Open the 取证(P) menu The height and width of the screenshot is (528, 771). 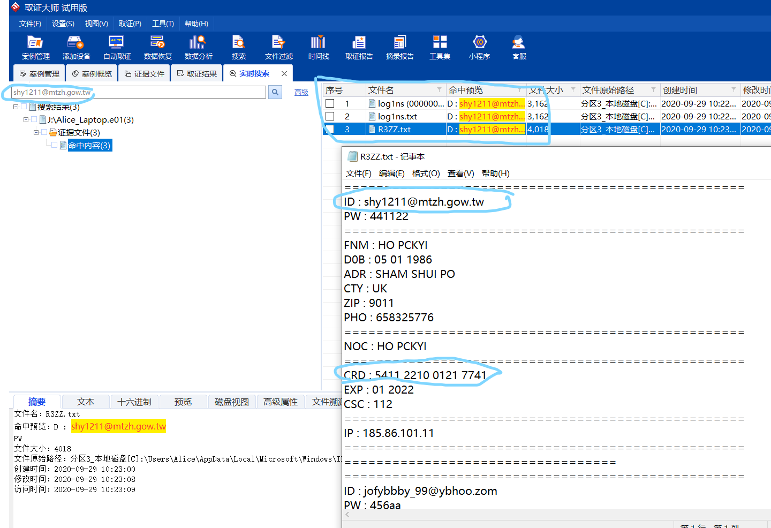(x=130, y=24)
